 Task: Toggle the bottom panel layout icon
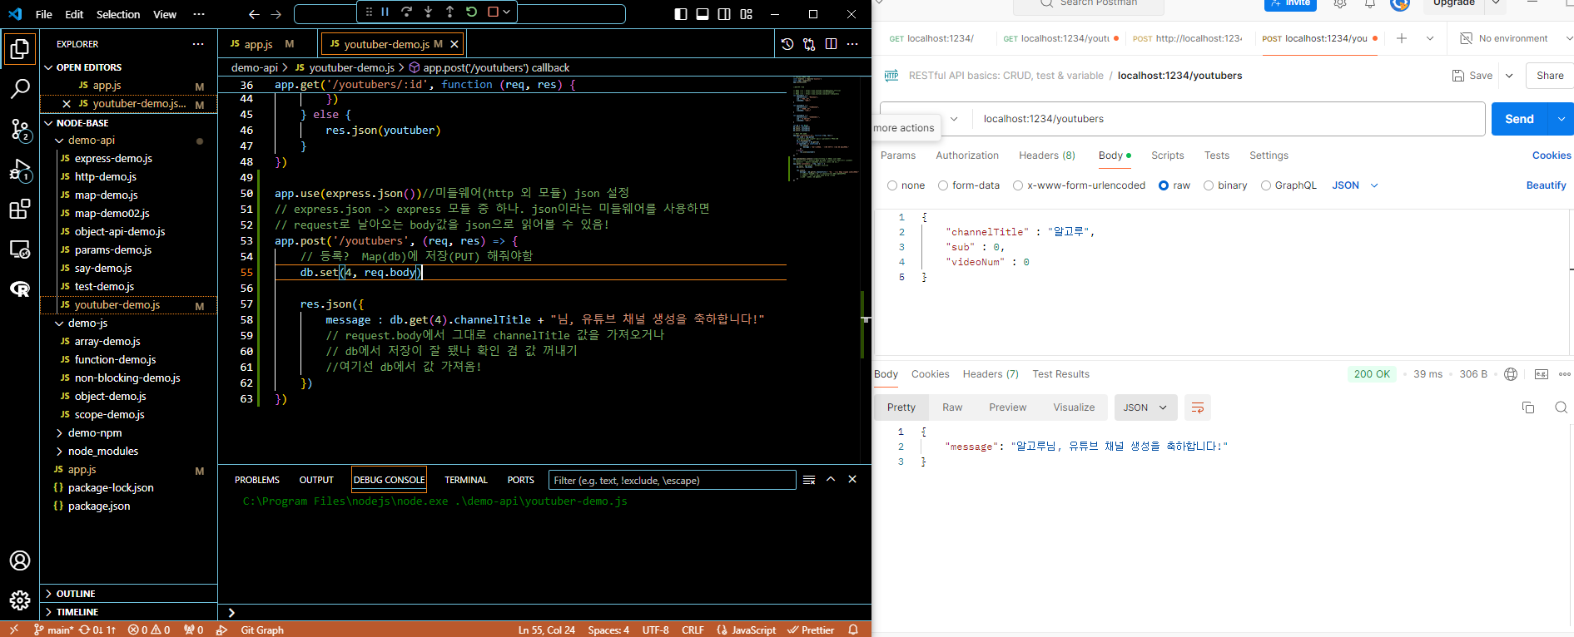point(703,14)
